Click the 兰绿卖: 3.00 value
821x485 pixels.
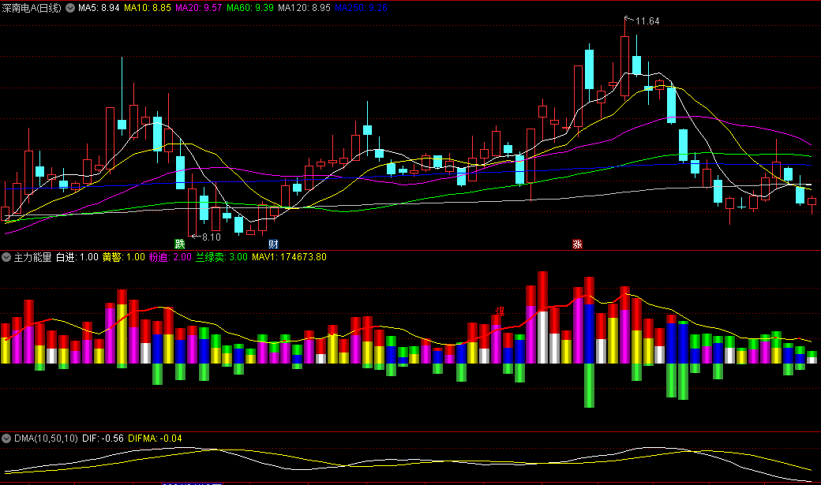point(222,257)
